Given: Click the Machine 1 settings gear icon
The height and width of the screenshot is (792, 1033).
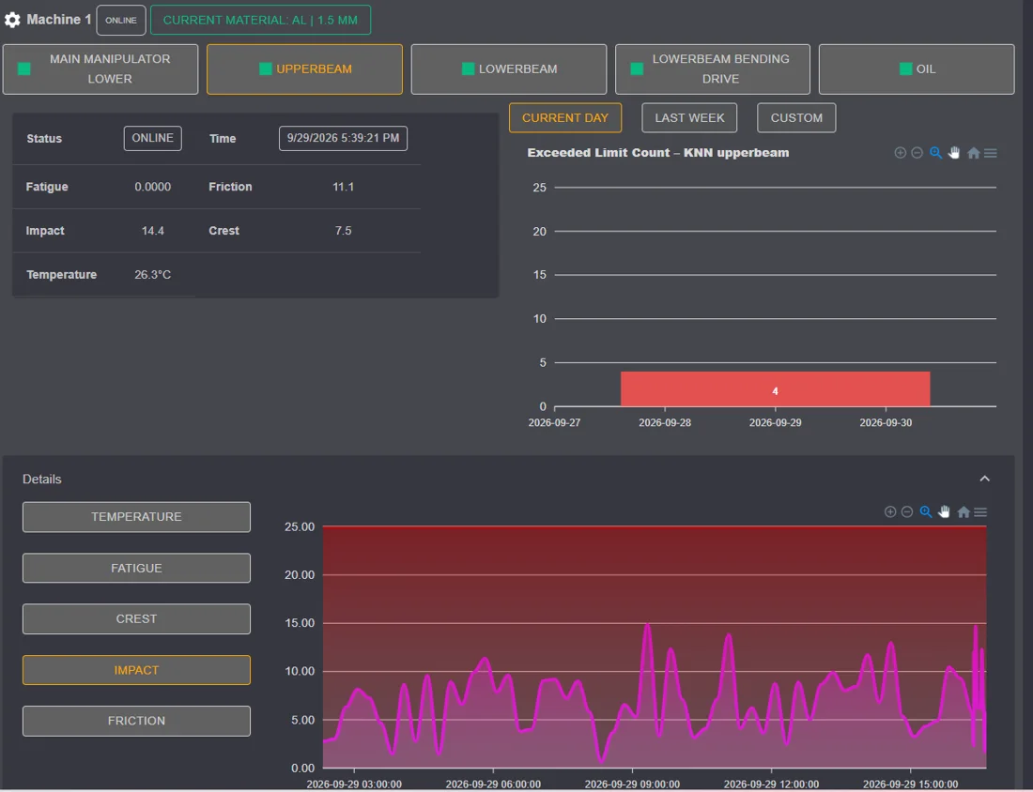Looking at the screenshot, I should (12, 20).
